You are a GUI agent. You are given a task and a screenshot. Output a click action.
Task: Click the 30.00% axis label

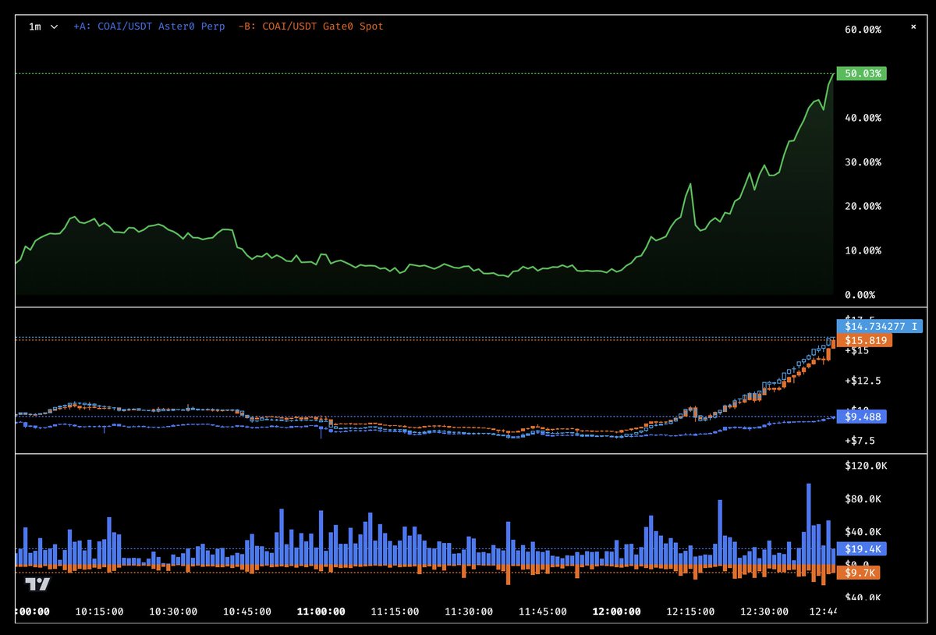pyautogui.click(x=863, y=162)
